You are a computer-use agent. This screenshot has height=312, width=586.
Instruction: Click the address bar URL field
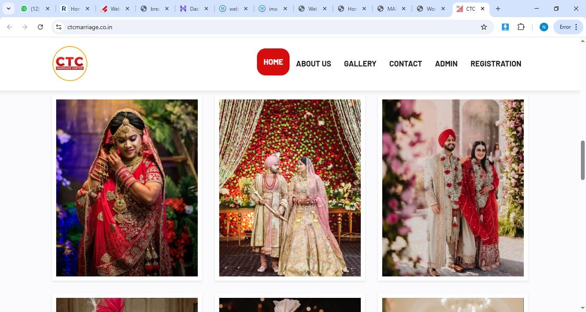257,27
